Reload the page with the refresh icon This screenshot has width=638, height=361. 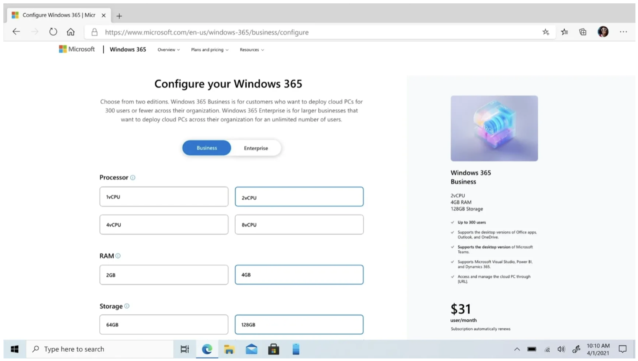[x=53, y=32]
